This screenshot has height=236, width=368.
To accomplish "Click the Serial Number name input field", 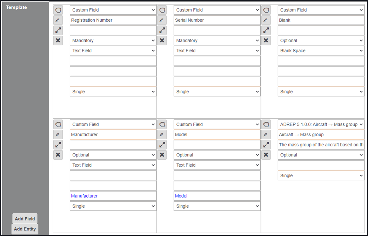I will [x=217, y=20].
